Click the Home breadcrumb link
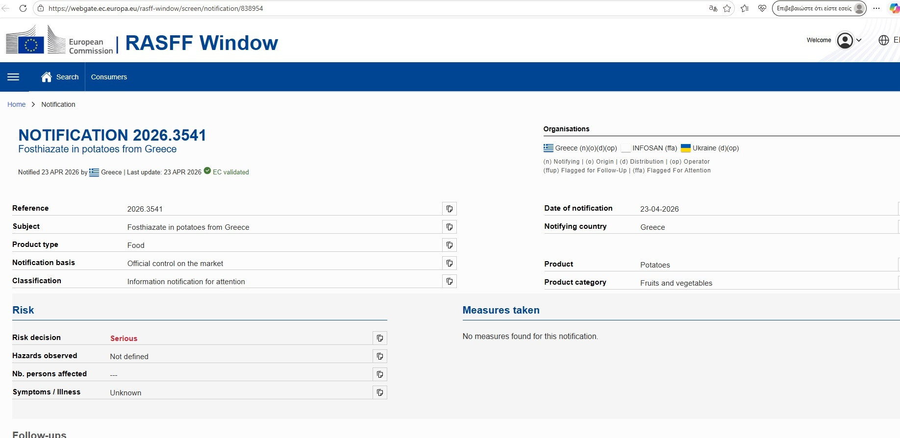This screenshot has height=438, width=900. [16, 104]
